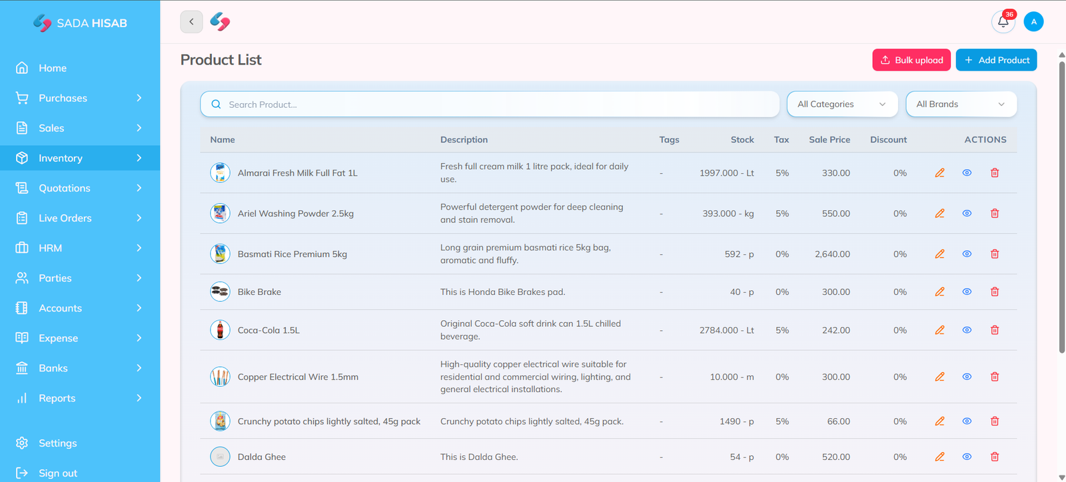Click the page vertical scrollbar thumb
Image resolution: width=1066 pixels, height=482 pixels.
click(1061, 206)
